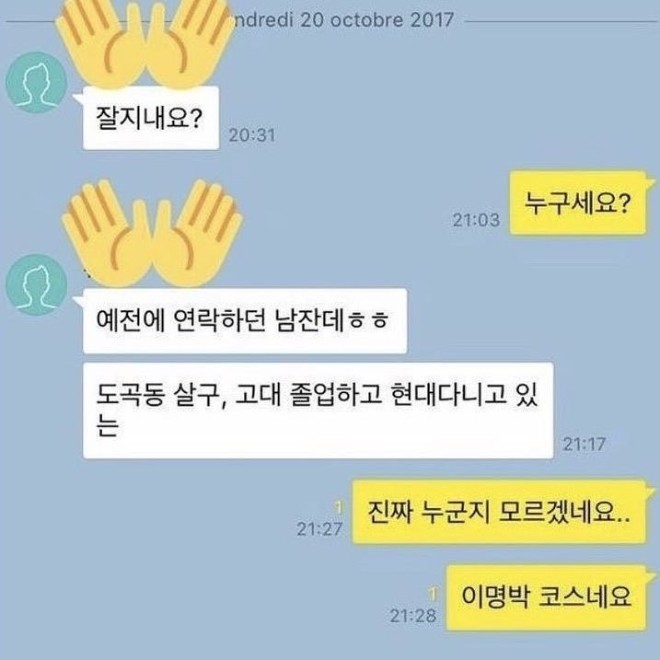Tap the raised-hands emoji above 잘지내요?
The height and width of the screenshot is (660, 660).
(x=145, y=42)
